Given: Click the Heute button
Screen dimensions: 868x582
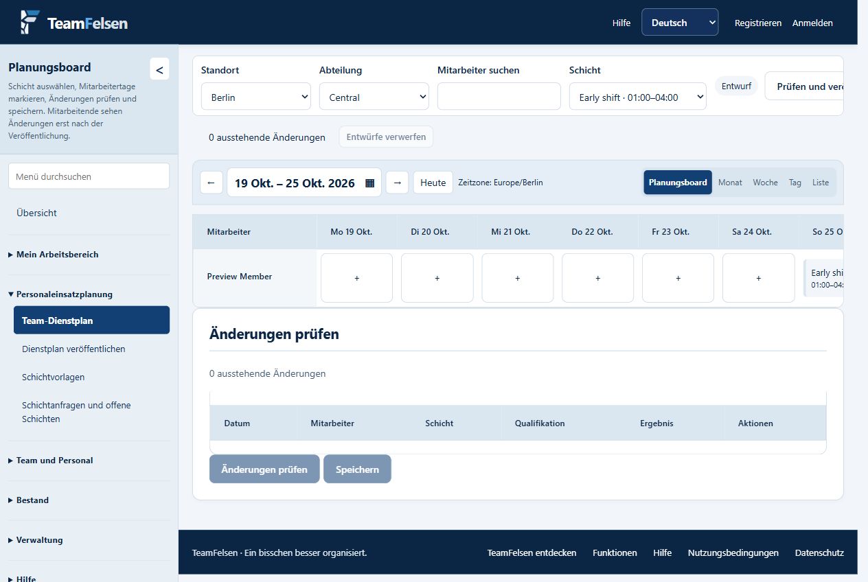Looking at the screenshot, I should coord(433,183).
